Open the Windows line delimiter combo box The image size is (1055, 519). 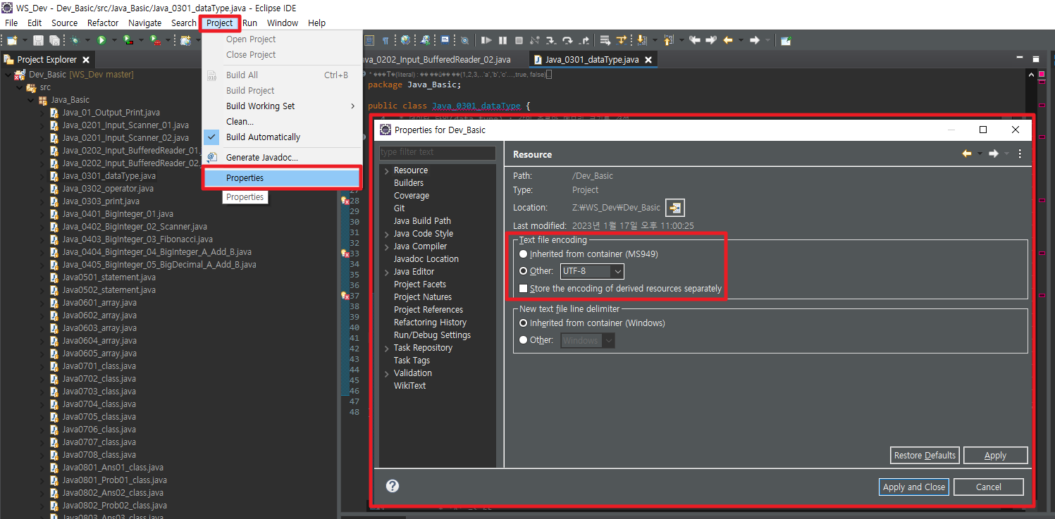click(588, 340)
